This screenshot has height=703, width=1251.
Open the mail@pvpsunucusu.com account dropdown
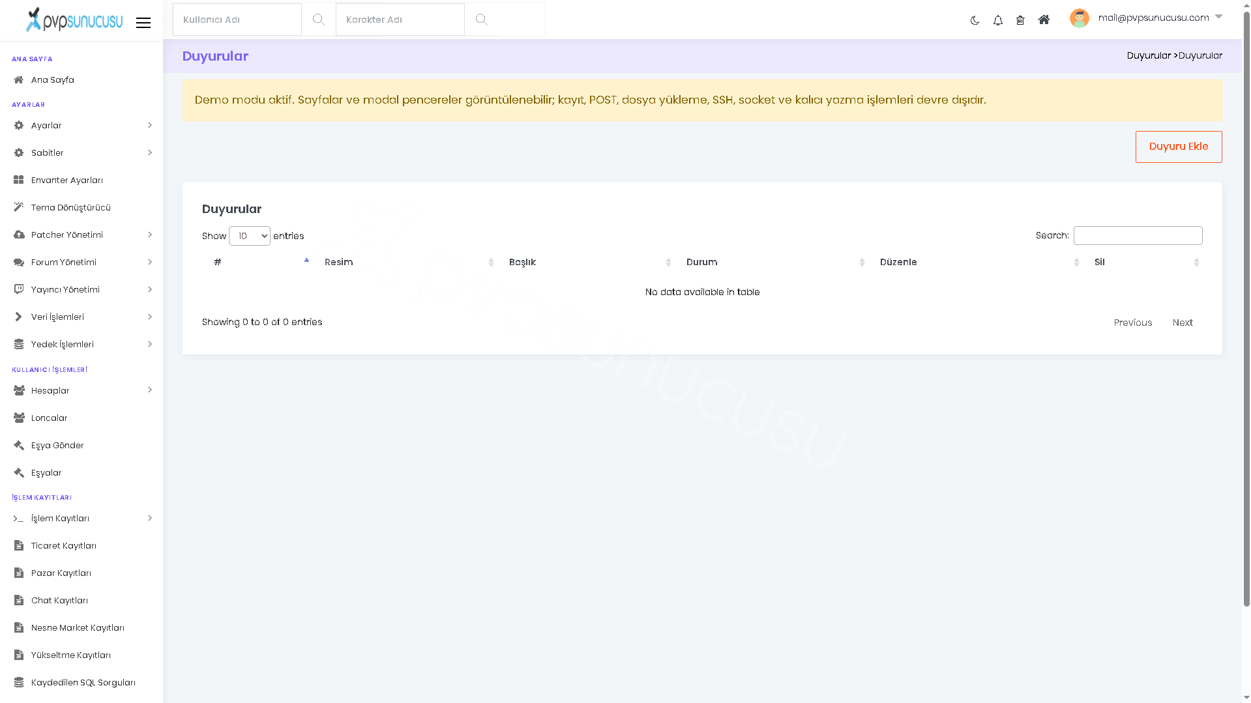1160,18
